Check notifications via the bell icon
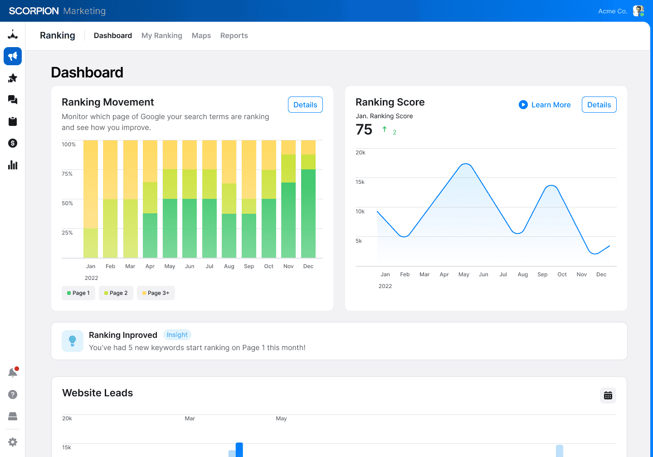The height and width of the screenshot is (457, 653). point(12,372)
